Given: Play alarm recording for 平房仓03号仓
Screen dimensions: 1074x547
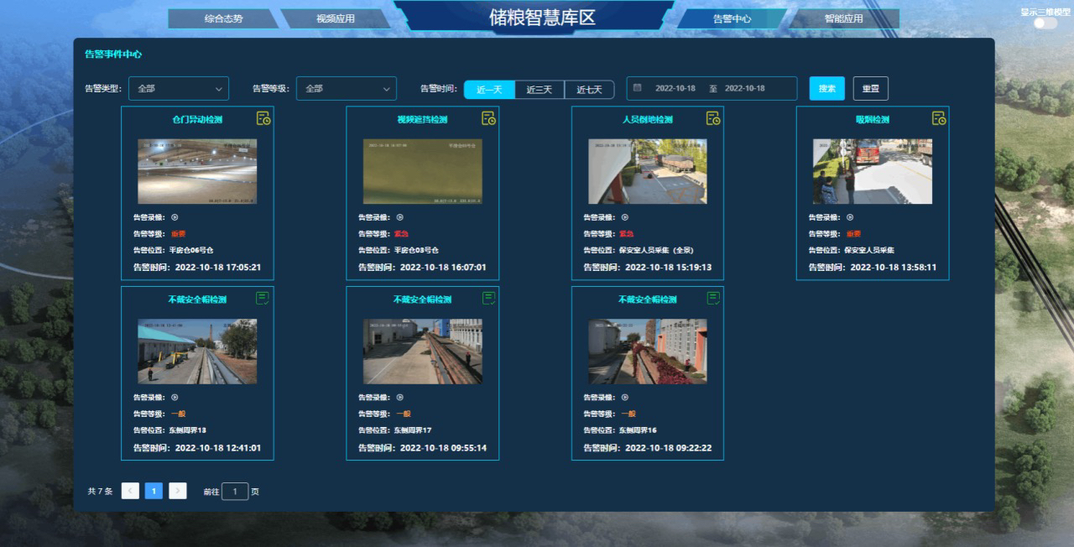Looking at the screenshot, I should click(x=399, y=217).
